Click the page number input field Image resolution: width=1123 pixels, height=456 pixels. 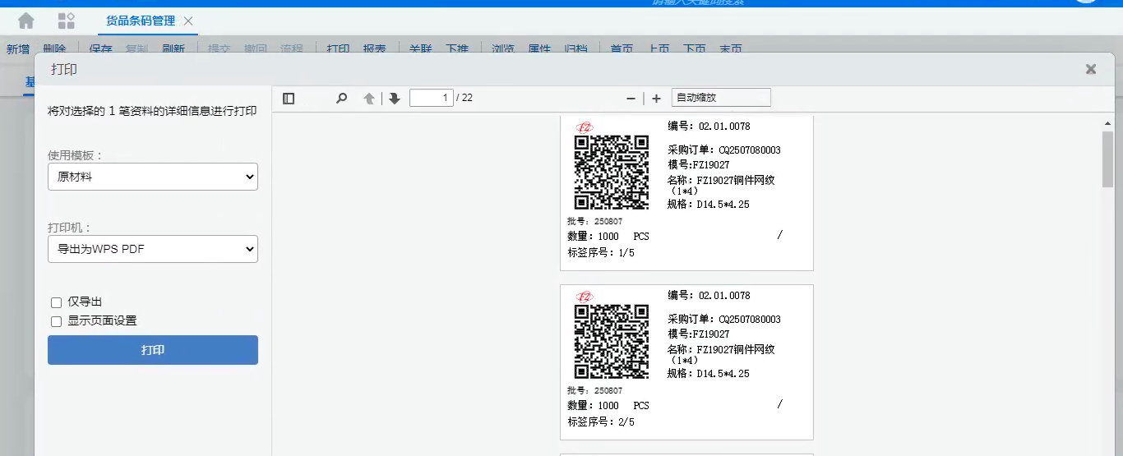(431, 98)
